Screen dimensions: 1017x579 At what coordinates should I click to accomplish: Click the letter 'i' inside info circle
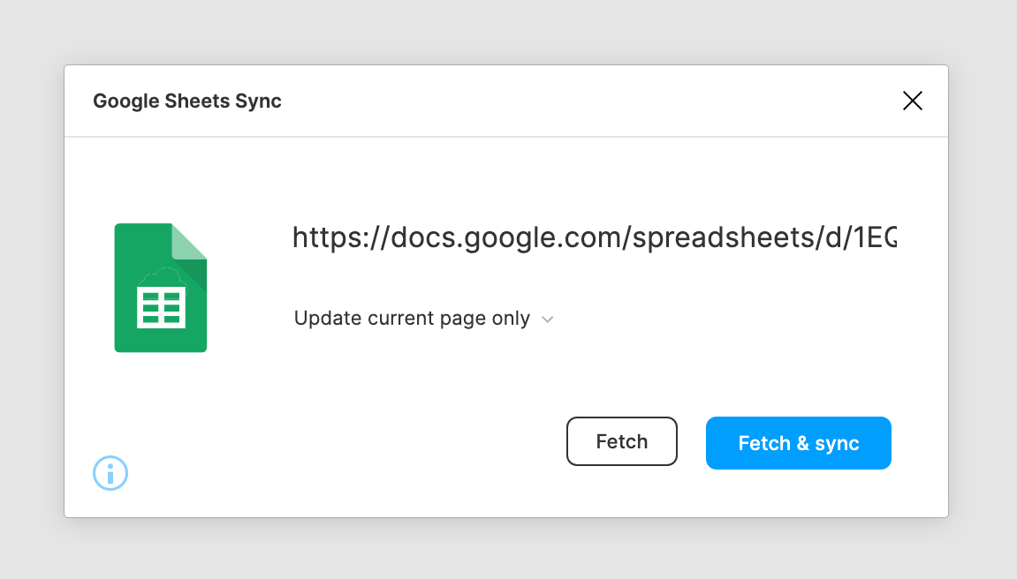pyautogui.click(x=110, y=473)
